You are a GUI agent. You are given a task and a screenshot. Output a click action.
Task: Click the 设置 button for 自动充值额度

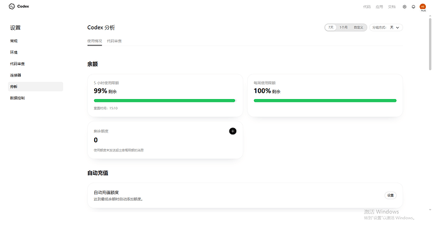391,195
